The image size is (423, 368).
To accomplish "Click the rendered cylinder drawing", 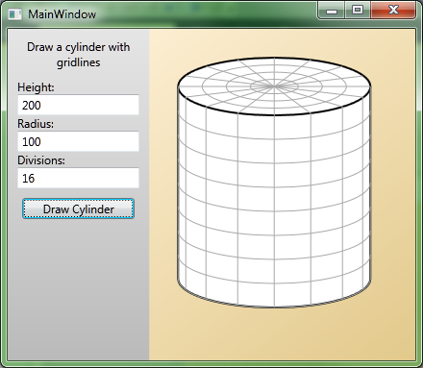I will (274, 183).
